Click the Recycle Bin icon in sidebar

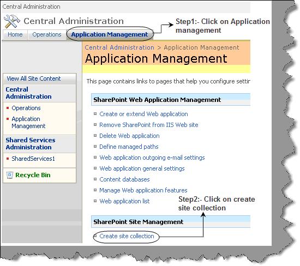(10, 175)
